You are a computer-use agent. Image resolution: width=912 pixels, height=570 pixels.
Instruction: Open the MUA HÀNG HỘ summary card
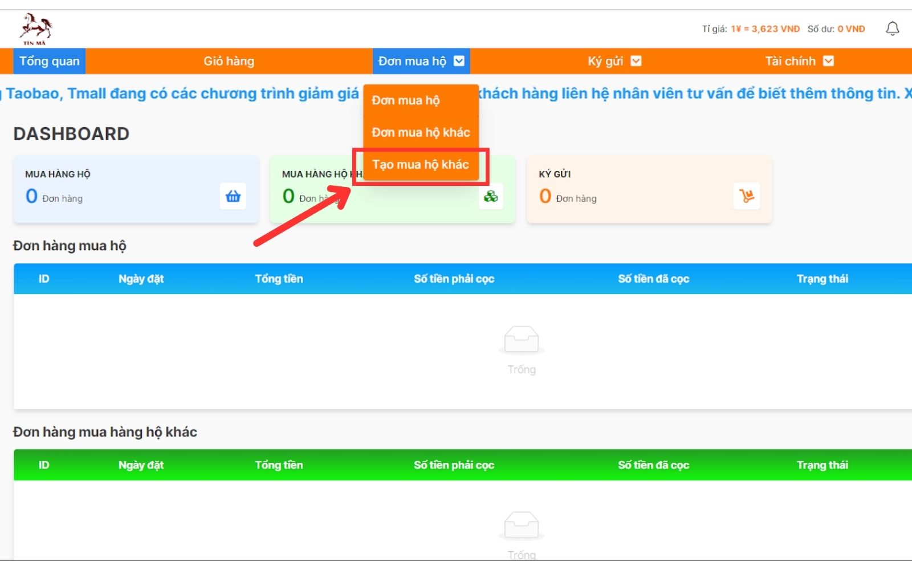click(x=136, y=189)
